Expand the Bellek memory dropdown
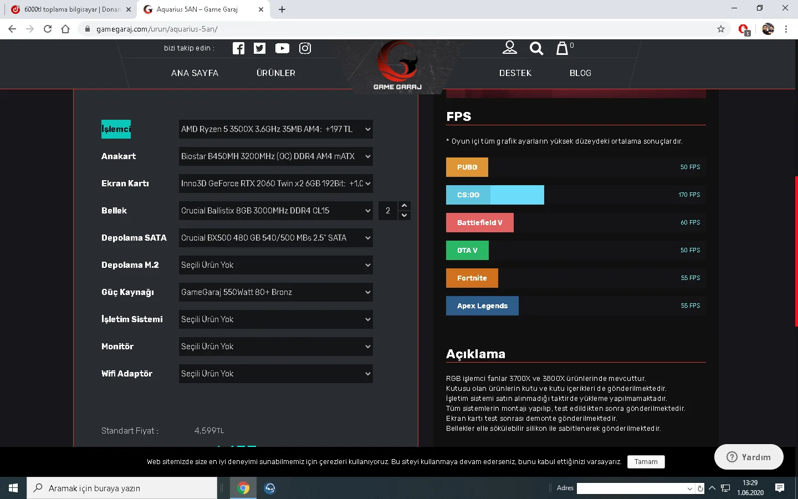This screenshot has height=499, width=798. pos(275,211)
